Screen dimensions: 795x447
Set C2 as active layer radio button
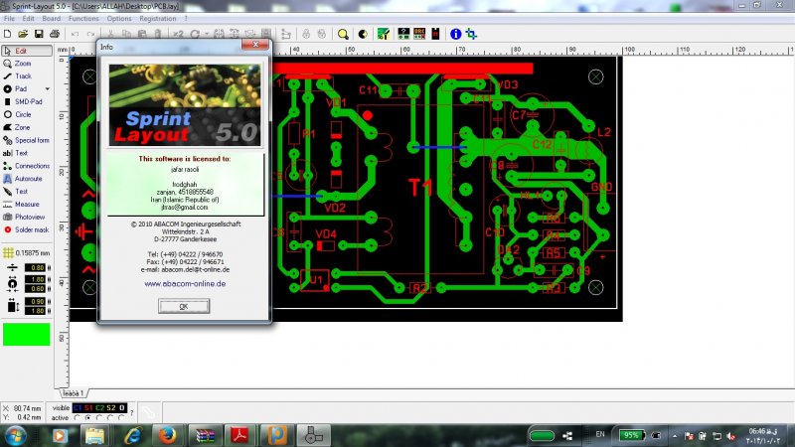pyautogui.click(x=100, y=417)
